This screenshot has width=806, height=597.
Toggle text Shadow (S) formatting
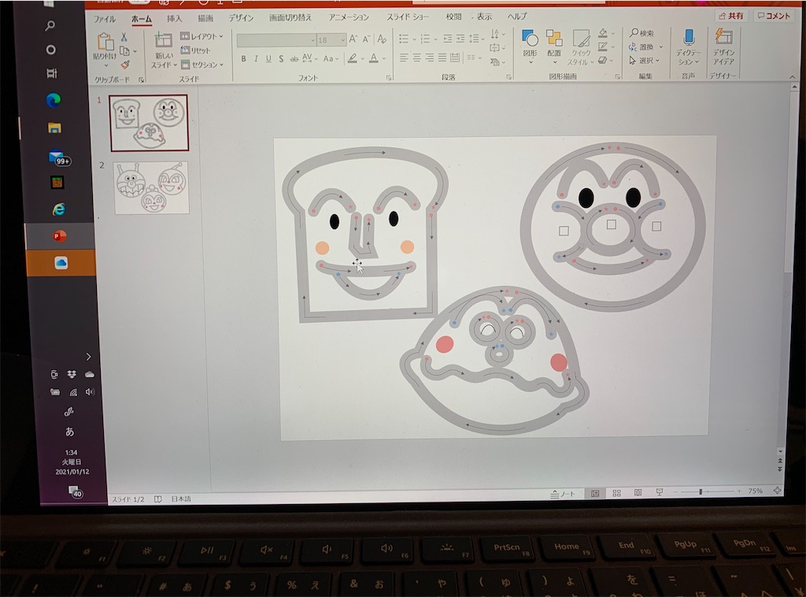pyautogui.click(x=281, y=58)
